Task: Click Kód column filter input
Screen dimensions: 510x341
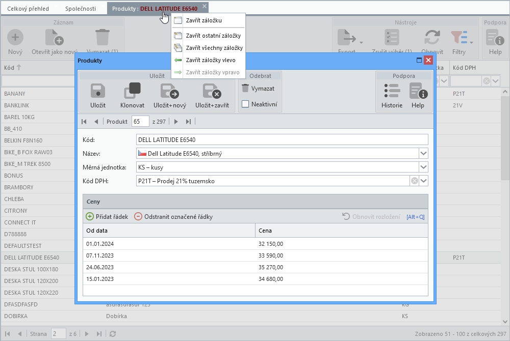Action: 38,81
